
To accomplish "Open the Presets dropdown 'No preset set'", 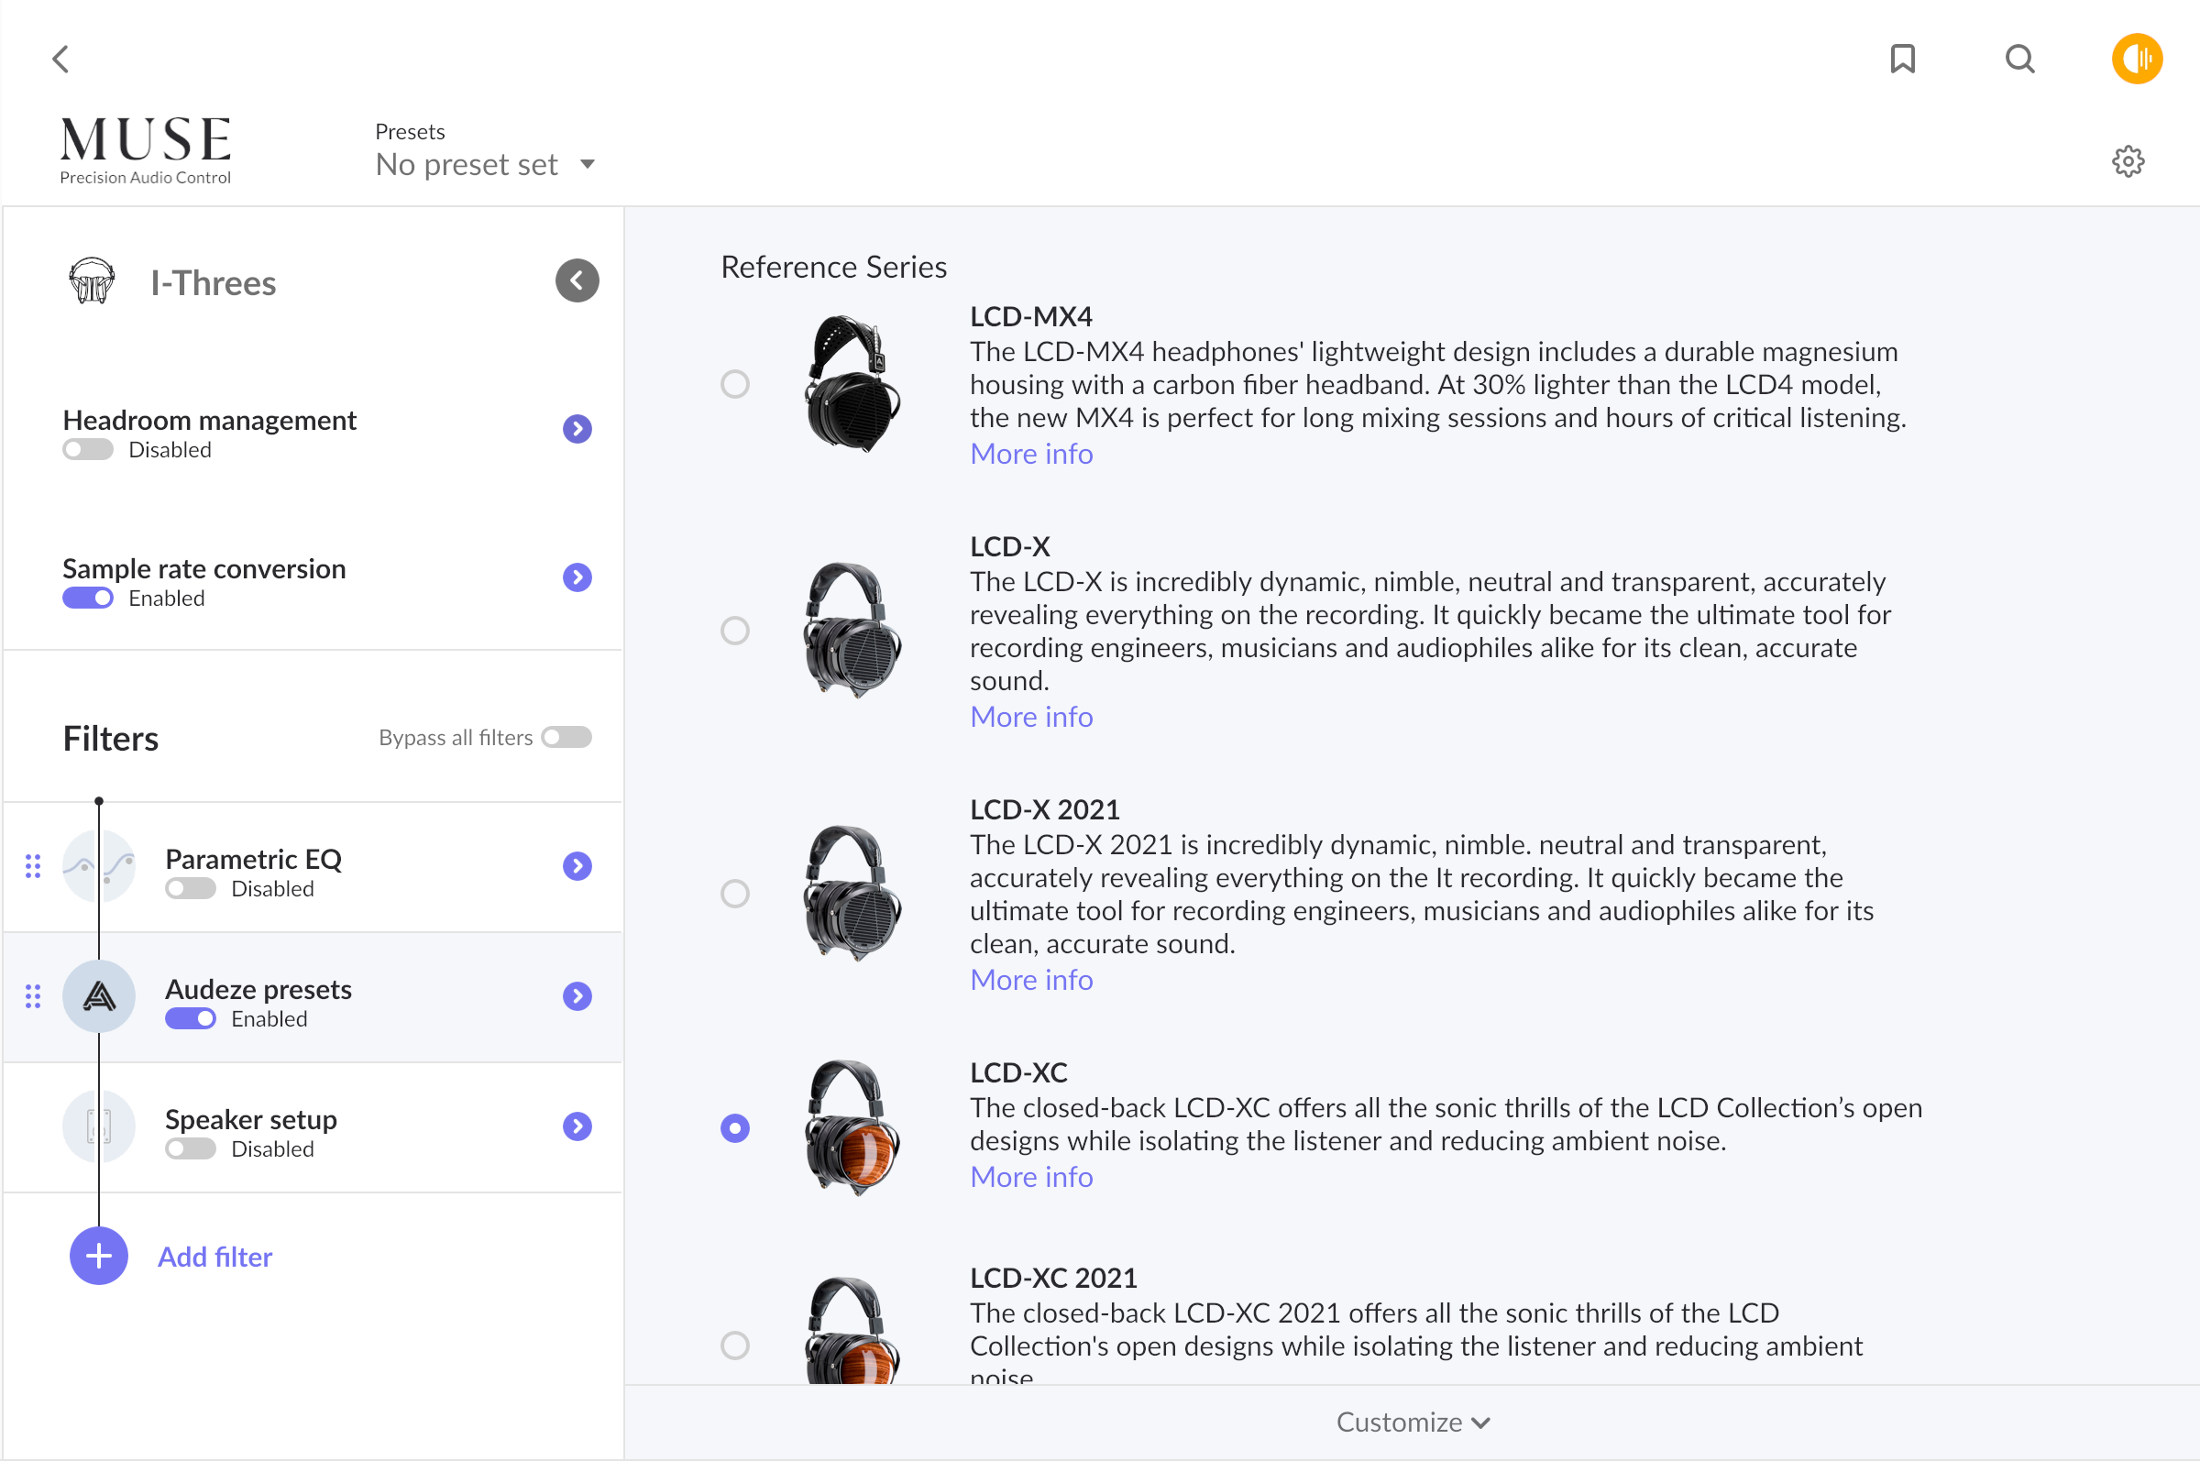I will 485,164.
